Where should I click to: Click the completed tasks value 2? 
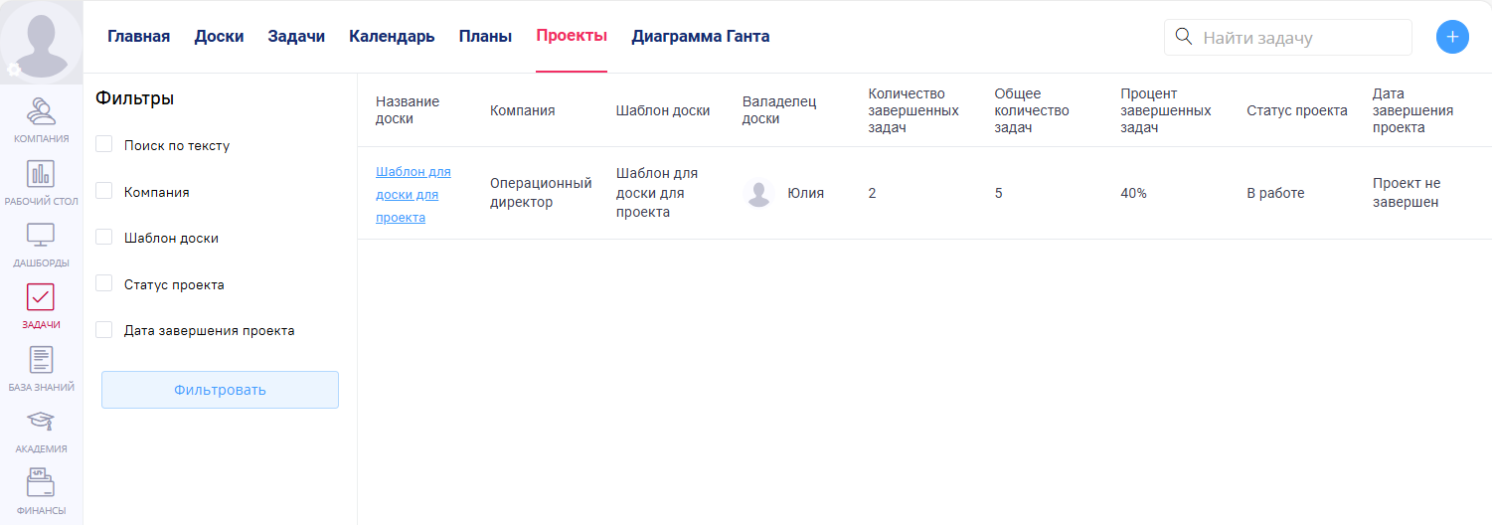[x=872, y=193]
